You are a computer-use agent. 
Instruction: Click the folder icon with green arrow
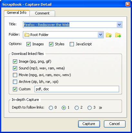[x=118, y=35]
